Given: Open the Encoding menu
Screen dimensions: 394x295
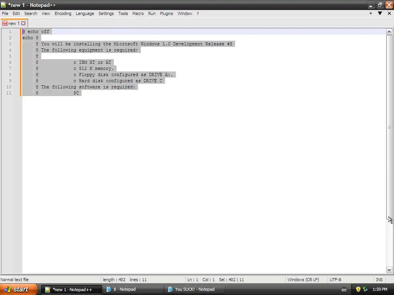Looking at the screenshot, I should 63,13.
